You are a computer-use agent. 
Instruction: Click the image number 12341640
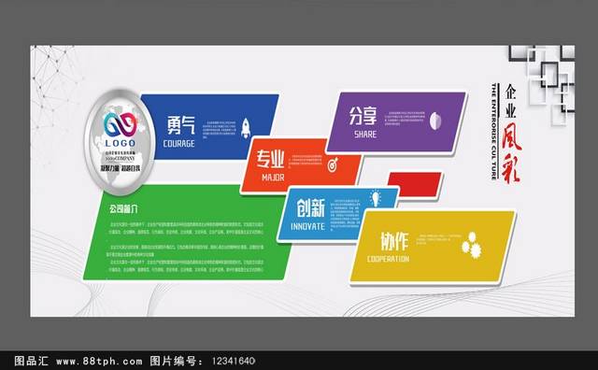pyautogui.click(x=234, y=362)
